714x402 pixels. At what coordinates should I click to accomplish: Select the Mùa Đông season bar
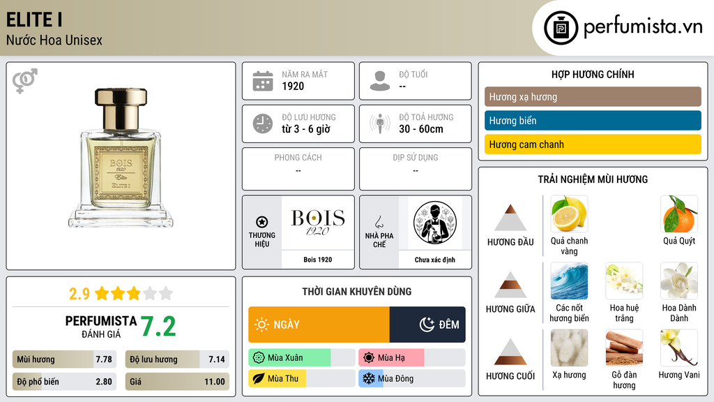coord(412,379)
